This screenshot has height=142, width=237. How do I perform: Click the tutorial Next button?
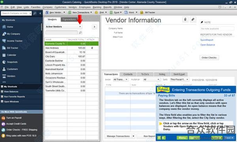[x=229, y=138]
